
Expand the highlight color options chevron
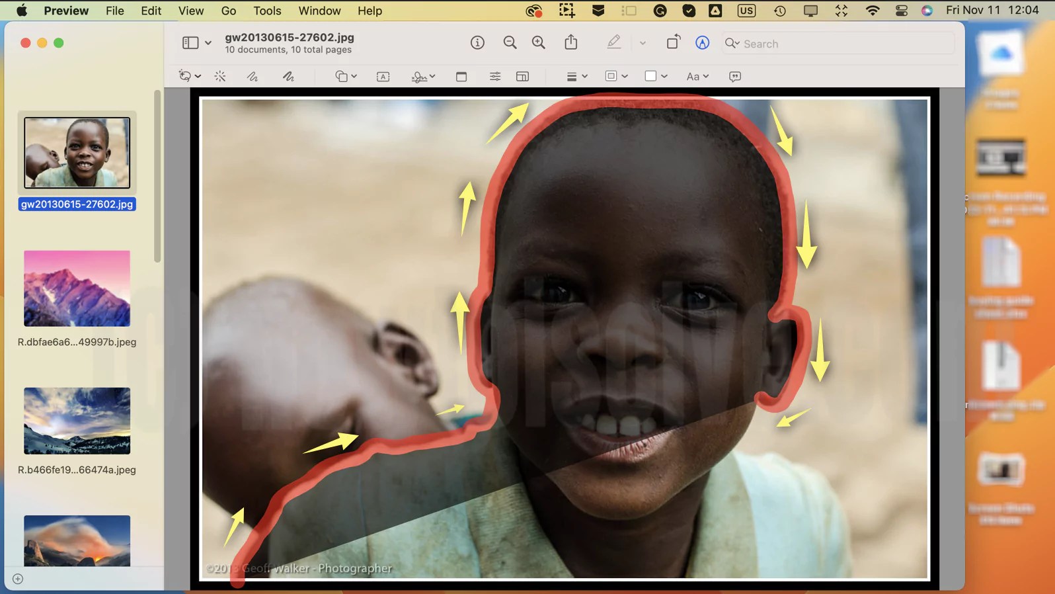(x=643, y=43)
